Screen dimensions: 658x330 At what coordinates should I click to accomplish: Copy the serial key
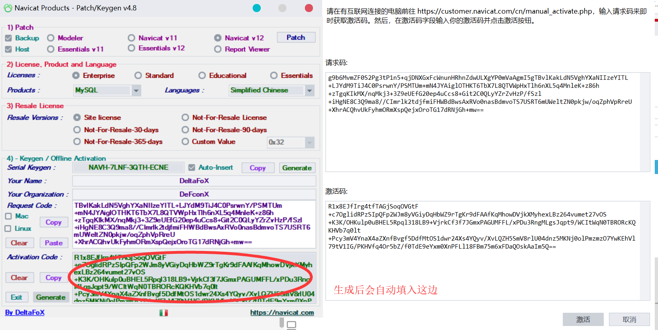(x=258, y=168)
